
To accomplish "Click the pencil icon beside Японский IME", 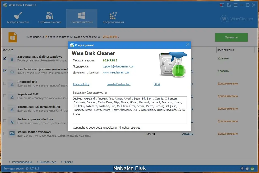I will click(x=12, y=84).
